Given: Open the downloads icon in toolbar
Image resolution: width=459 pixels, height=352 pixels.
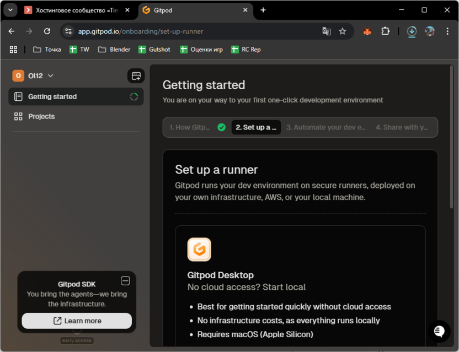Looking at the screenshot, I should [412, 31].
